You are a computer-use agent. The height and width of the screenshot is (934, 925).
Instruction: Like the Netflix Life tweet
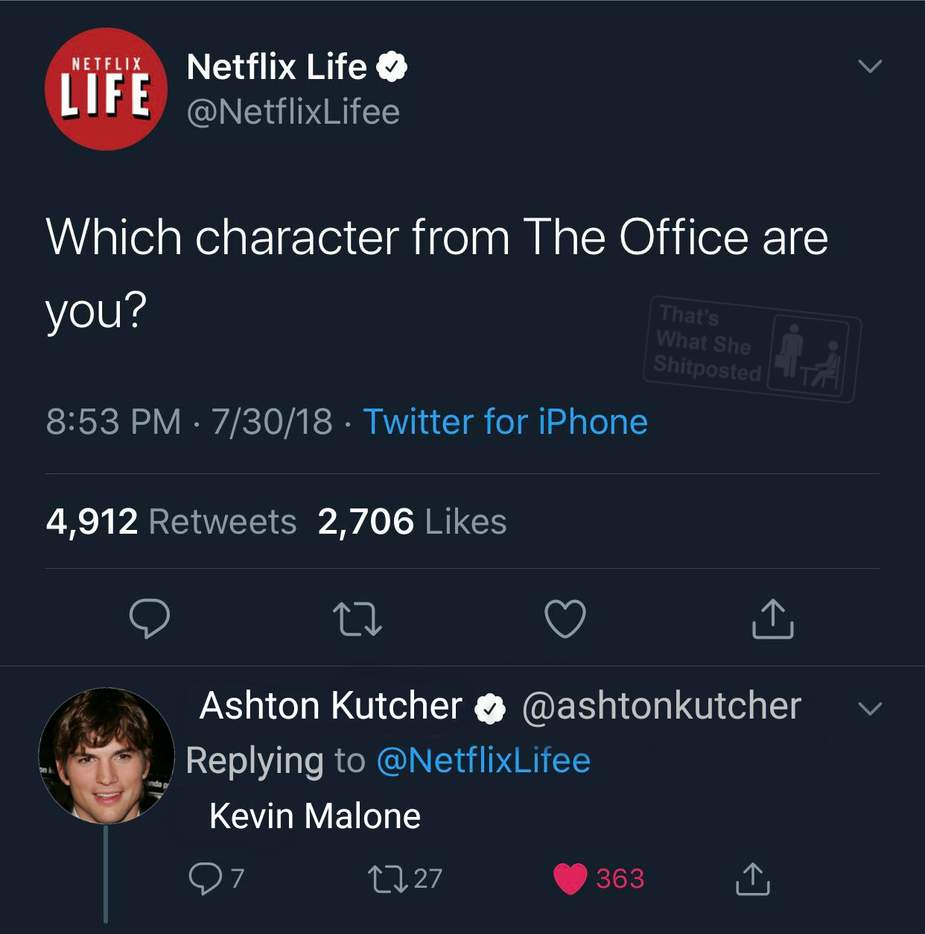pos(565,619)
